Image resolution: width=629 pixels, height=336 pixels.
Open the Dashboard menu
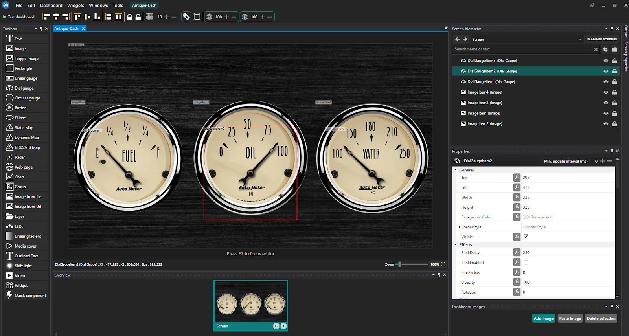[51, 5]
